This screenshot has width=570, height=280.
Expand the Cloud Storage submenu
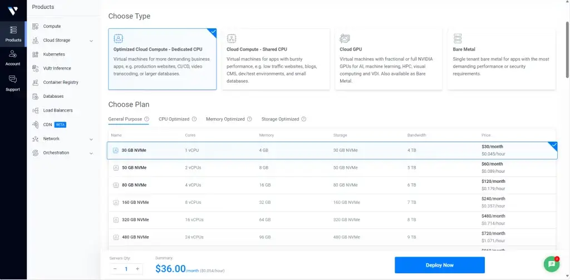(91, 41)
